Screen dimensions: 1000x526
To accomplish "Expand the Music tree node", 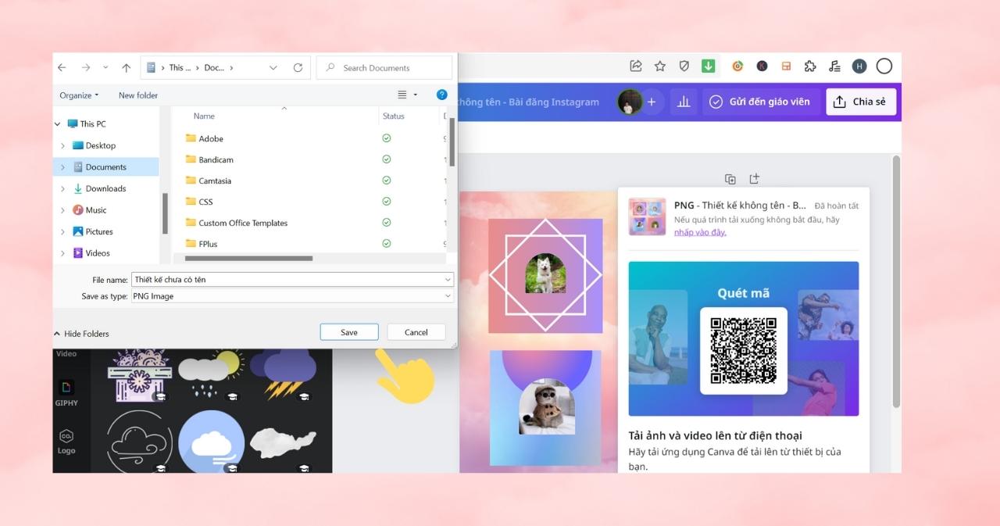I will coord(63,210).
